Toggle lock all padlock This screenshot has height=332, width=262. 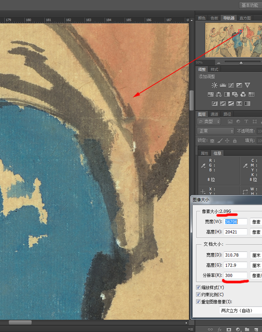[x=235, y=141]
